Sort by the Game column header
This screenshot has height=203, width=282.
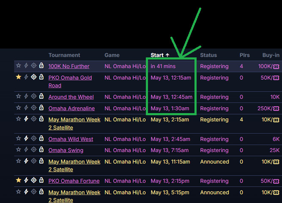tap(112, 55)
